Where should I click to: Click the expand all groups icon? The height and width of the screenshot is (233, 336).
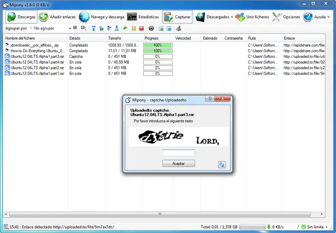(75, 28)
